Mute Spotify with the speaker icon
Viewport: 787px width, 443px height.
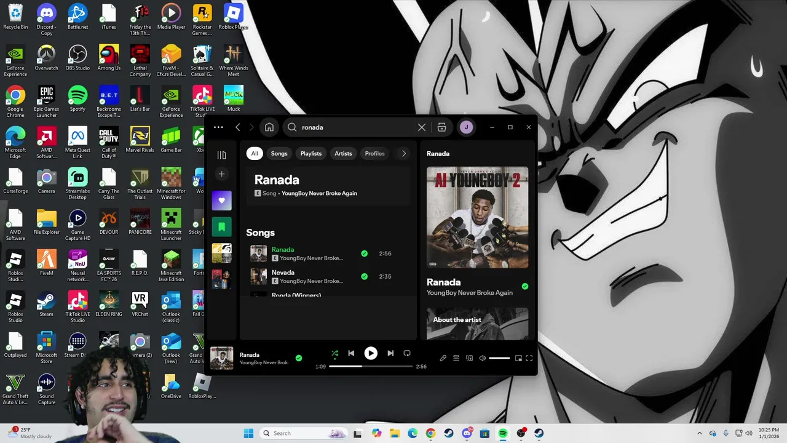coord(483,358)
